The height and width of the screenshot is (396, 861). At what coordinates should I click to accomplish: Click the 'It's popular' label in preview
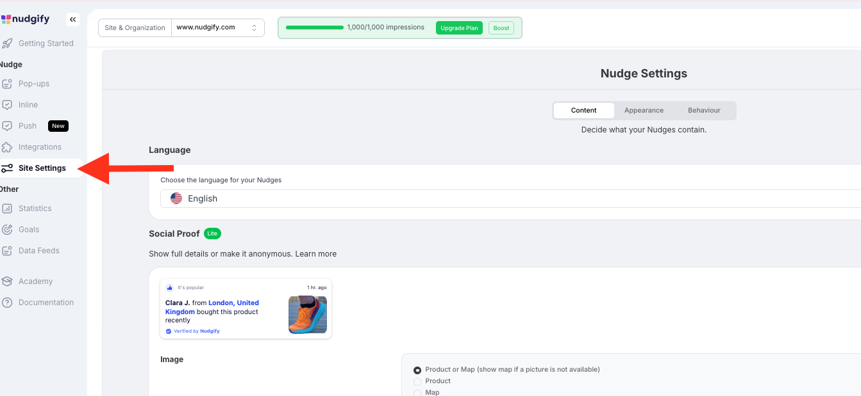pos(191,288)
